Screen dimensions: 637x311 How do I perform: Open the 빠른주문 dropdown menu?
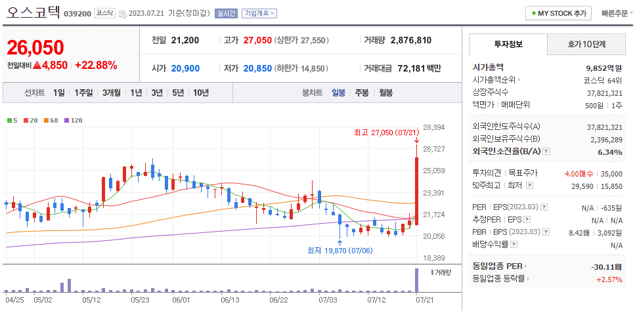[x=617, y=13]
